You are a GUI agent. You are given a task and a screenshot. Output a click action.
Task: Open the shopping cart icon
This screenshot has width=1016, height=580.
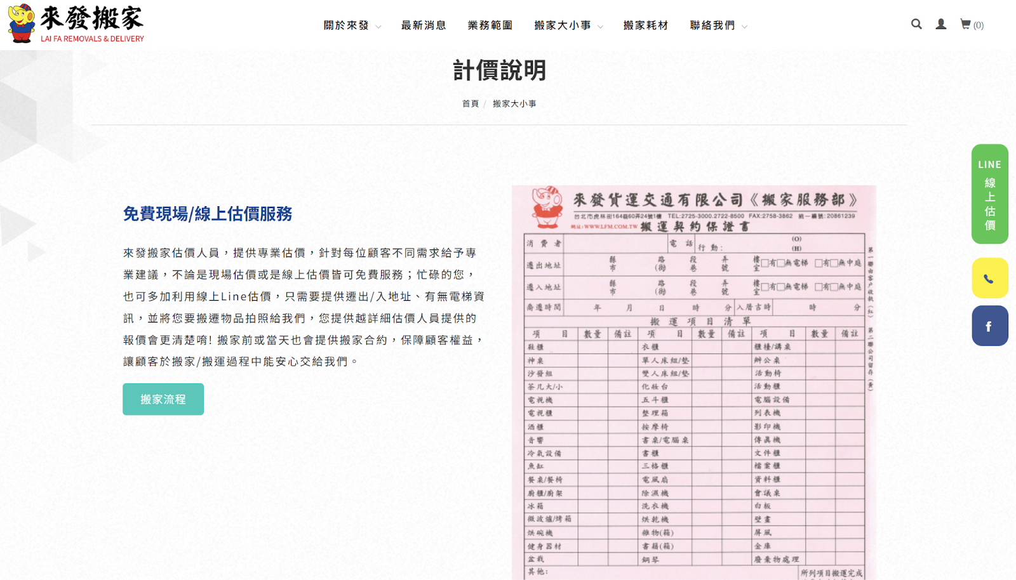(x=965, y=24)
